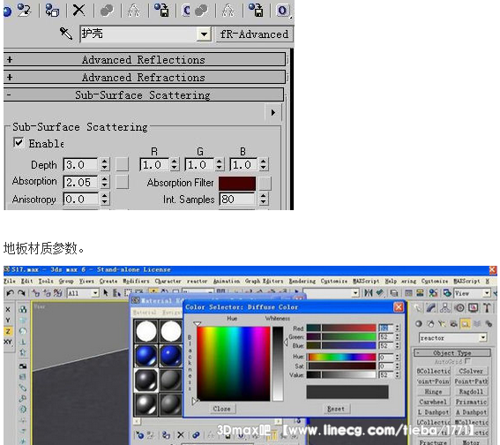The width and height of the screenshot is (500, 445).
Task: Open the Modifiers menu in 3ds max
Action: click(x=136, y=282)
